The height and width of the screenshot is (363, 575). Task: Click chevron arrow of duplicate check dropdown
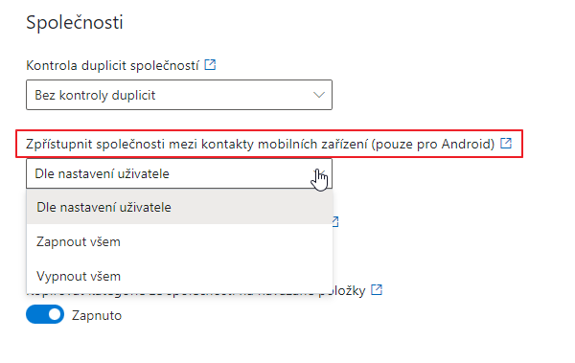tap(319, 95)
